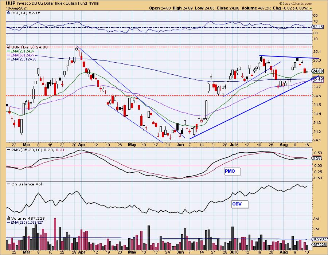Click the Volume 487,228 legend label
This screenshot has height=255, width=328.
click(28, 218)
